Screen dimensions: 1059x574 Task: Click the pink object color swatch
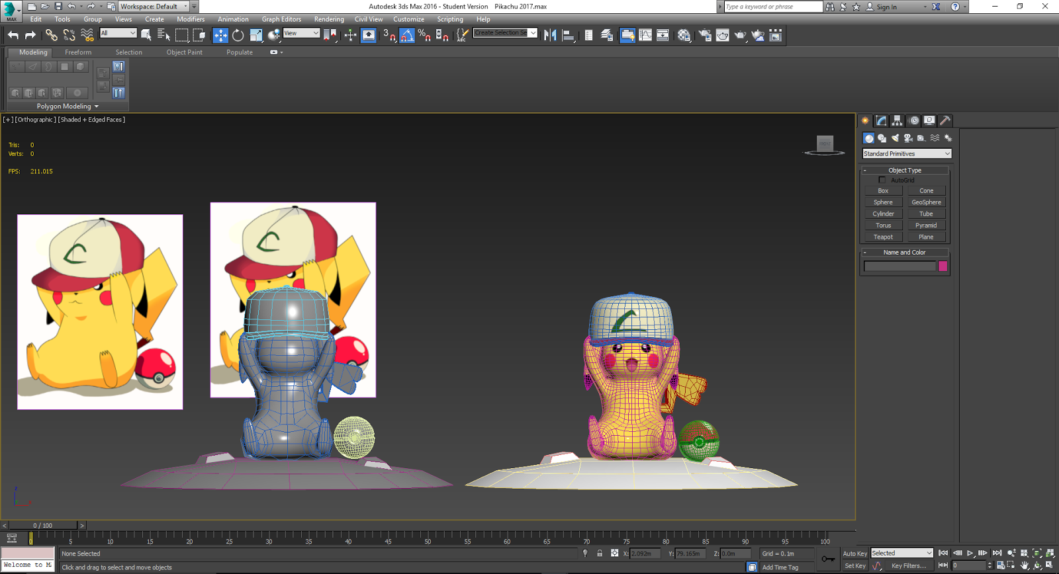[943, 266]
